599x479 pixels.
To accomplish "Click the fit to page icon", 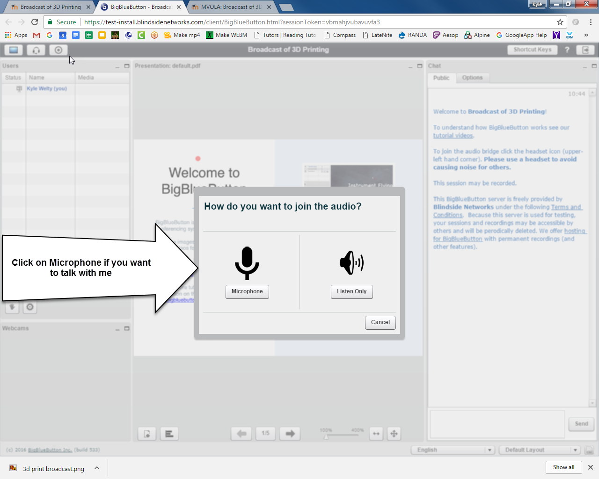I will pyautogui.click(x=394, y=434).
